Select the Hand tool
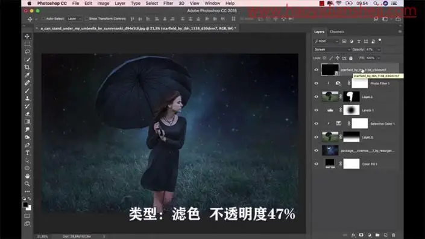This screenshot has width=425, height=239. point(27,176)
